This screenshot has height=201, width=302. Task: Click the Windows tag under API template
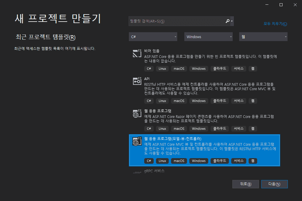[x=198, y=101]
